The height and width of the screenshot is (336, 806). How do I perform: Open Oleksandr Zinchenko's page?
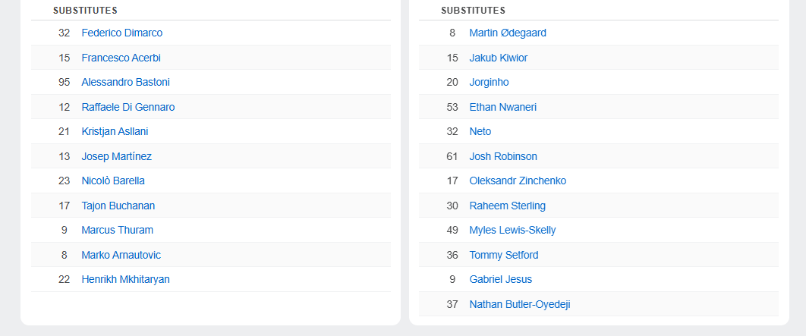pos(518,181)
